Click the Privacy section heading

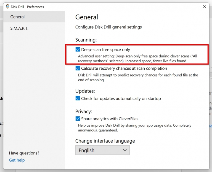pyautogui.click(x=84, y=111)
